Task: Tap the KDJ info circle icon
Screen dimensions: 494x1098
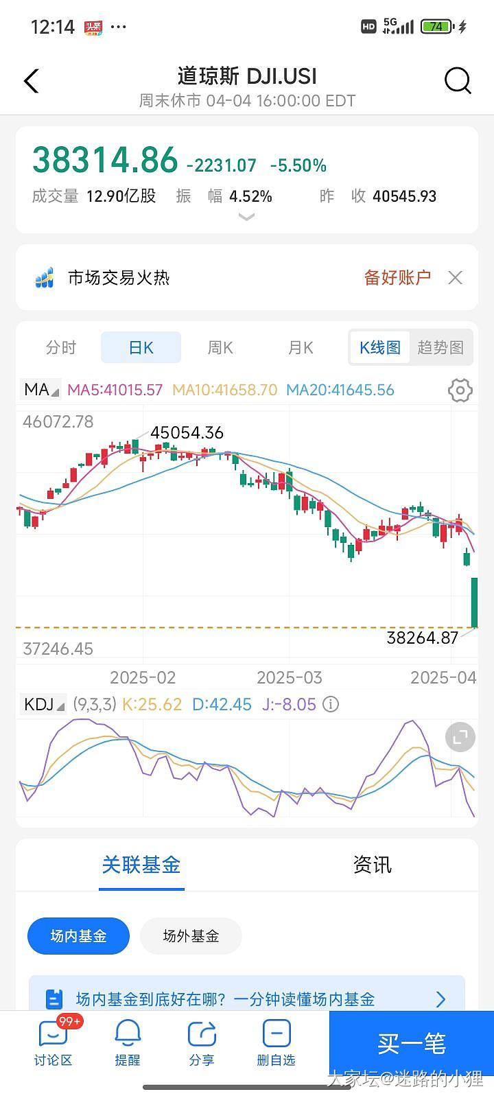Action: 331,705
